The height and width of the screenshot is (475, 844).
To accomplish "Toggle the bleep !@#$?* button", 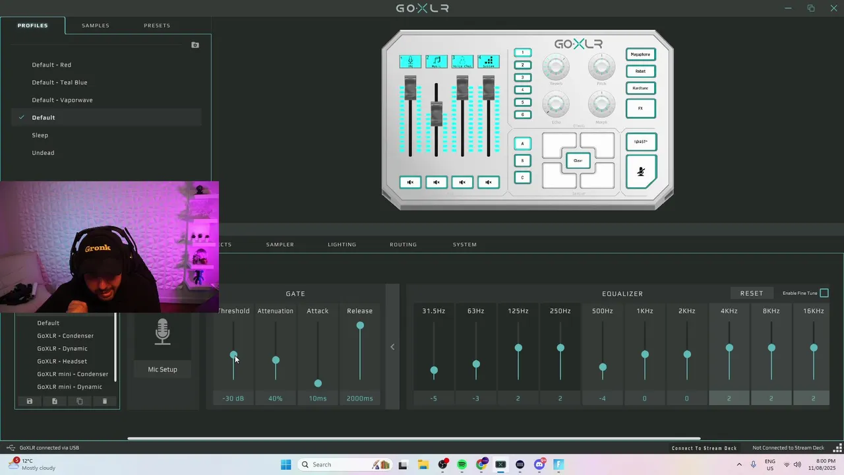I will click(x=641, y=141).
